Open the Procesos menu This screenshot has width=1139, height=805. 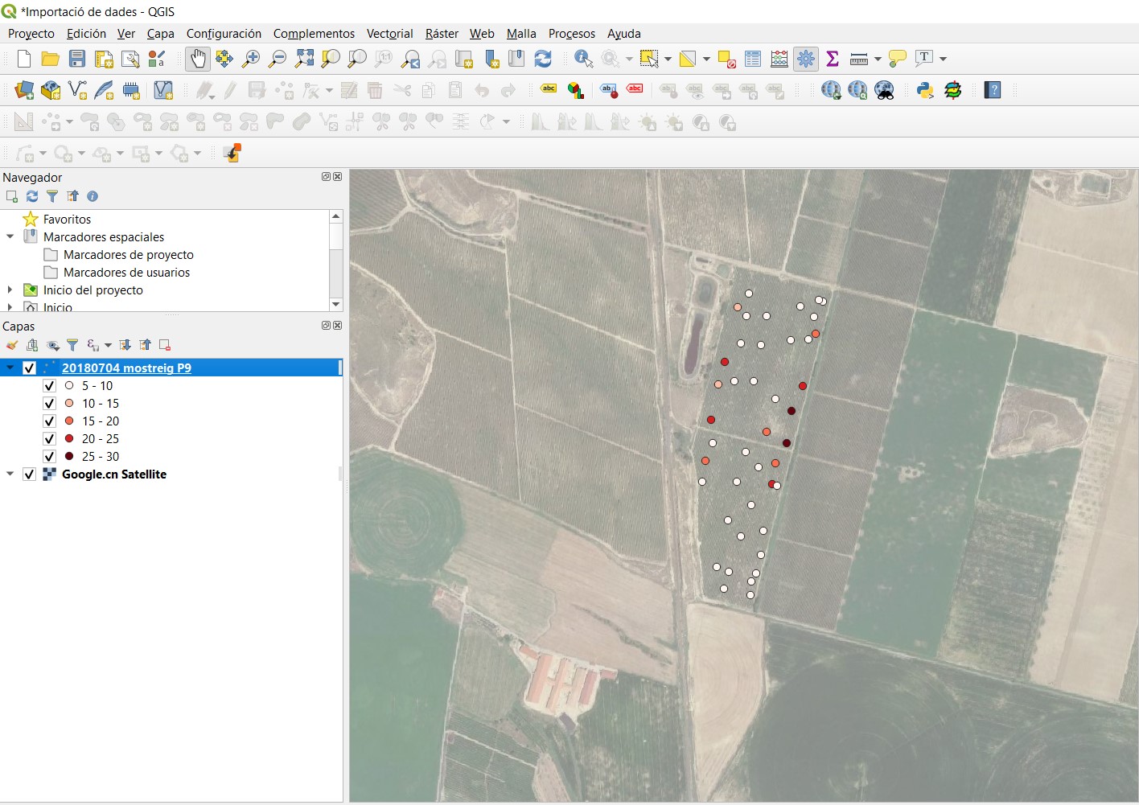572,34
